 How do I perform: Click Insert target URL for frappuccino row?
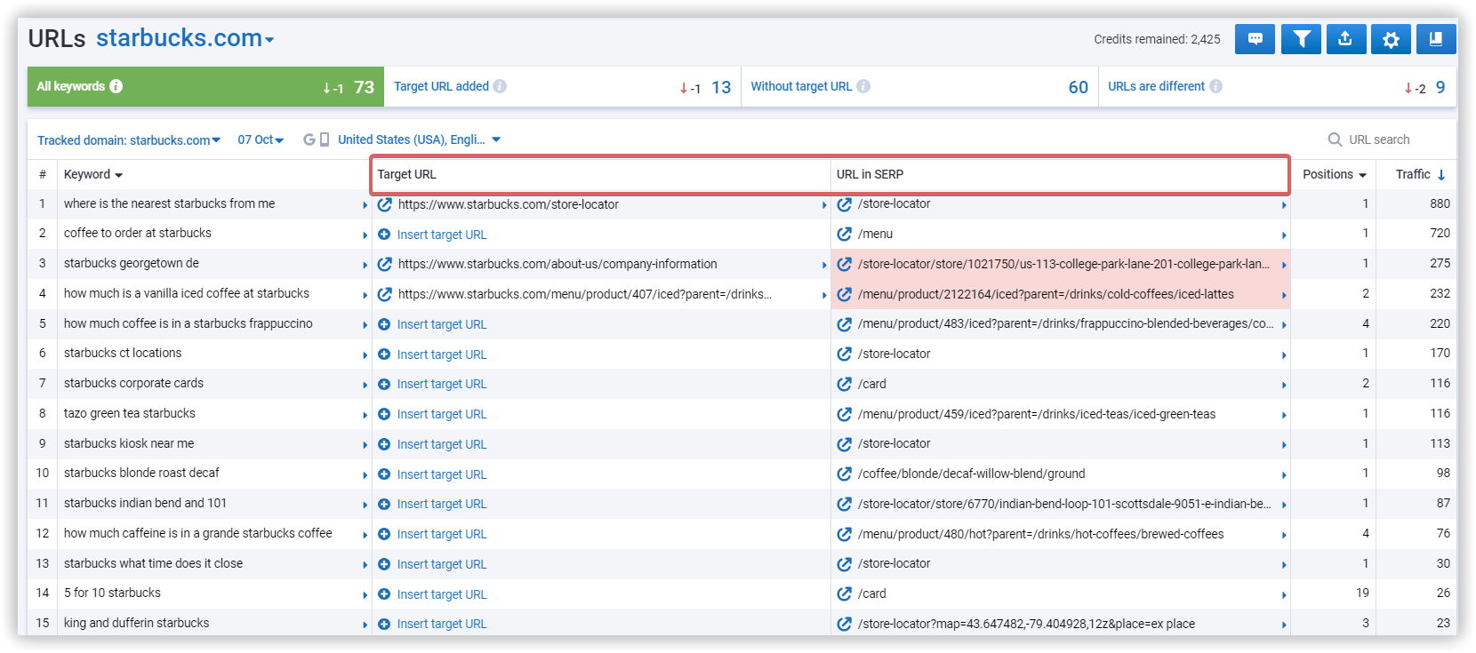click(x=442, y=324)
